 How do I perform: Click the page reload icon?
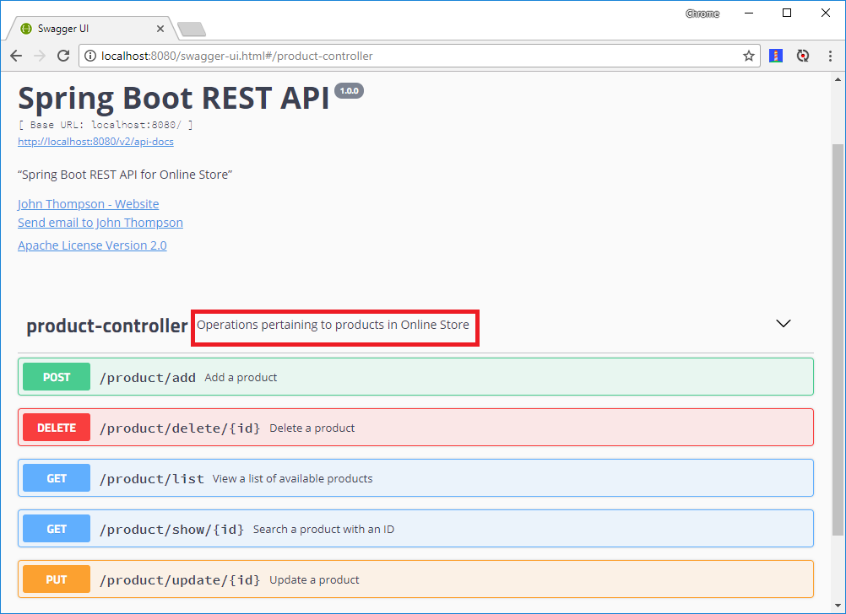click(x=63, y=56)
